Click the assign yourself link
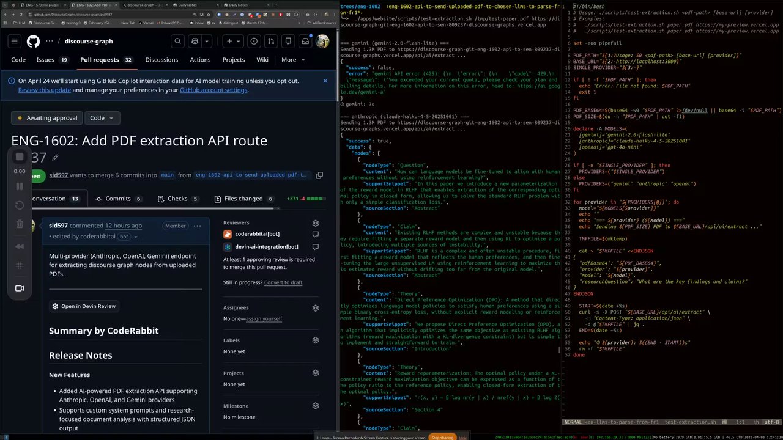The height and width of the screenshot is (440, 783). click(264, 318)
